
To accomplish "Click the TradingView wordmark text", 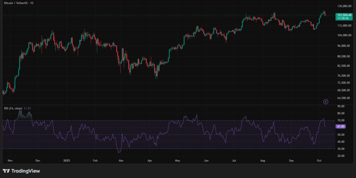I will (25, 171).
